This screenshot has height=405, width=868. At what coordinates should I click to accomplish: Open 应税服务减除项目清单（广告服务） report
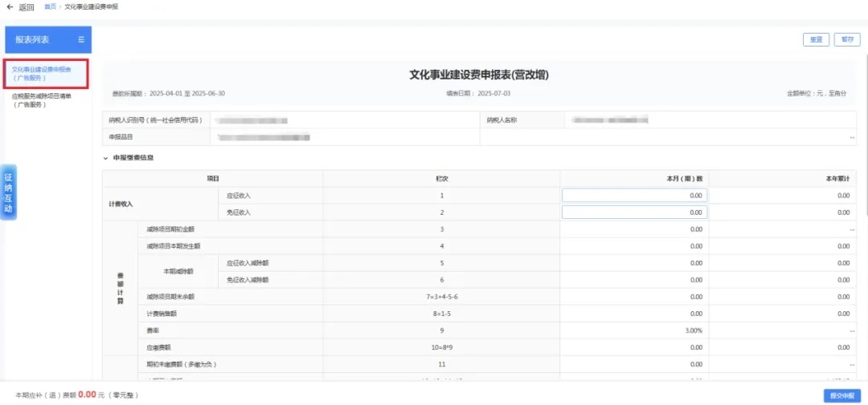tap(42, 99)
